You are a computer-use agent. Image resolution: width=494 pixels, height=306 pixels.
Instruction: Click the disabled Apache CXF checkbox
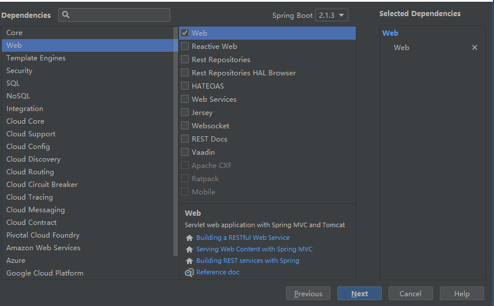[185, 165]
